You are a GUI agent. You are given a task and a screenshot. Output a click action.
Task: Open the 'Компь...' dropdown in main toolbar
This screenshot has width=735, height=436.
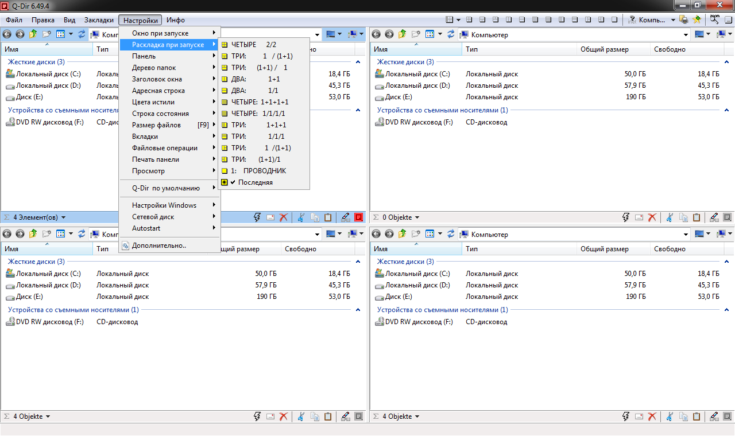point(674,20)
